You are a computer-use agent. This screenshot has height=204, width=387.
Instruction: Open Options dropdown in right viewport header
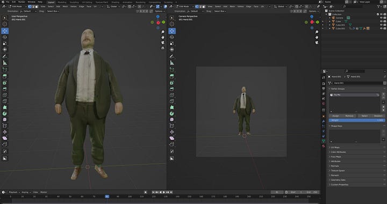click(x=313, y=11)
